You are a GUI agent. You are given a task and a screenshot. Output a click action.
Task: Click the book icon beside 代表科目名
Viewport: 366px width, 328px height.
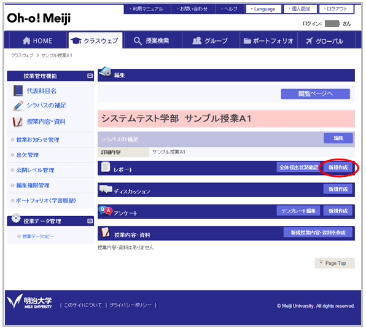pos(18,90)
